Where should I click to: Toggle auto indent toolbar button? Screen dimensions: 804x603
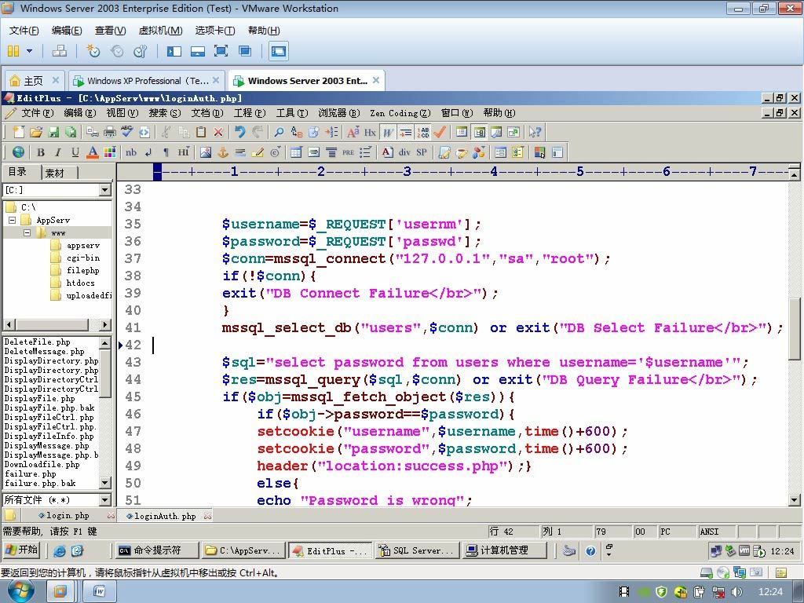coord(406,132)
